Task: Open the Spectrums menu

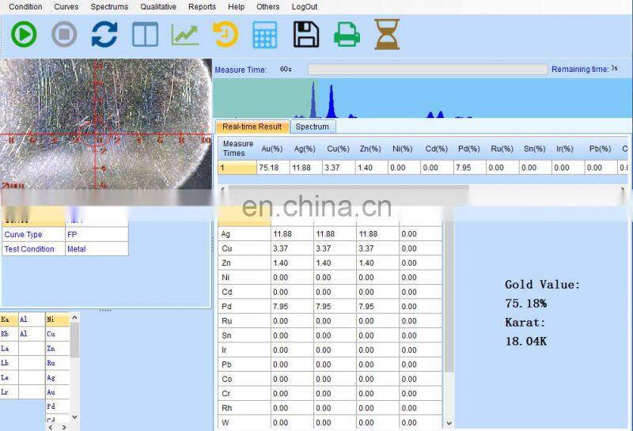Action: (x=109, y=7)
